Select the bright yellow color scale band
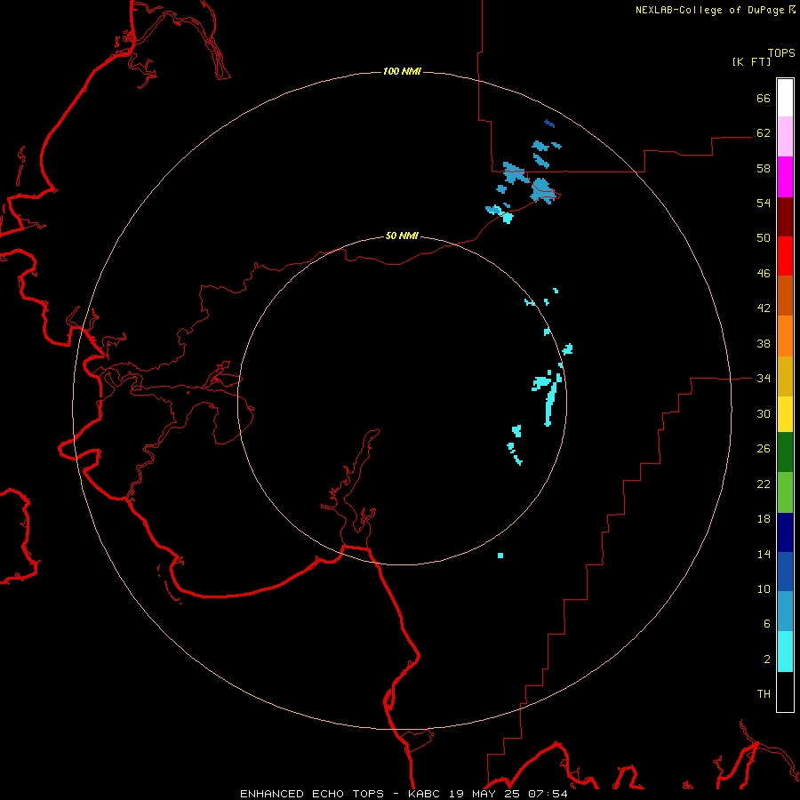The width and height of the screenshot is (800, 800). (x=785, y=414)
